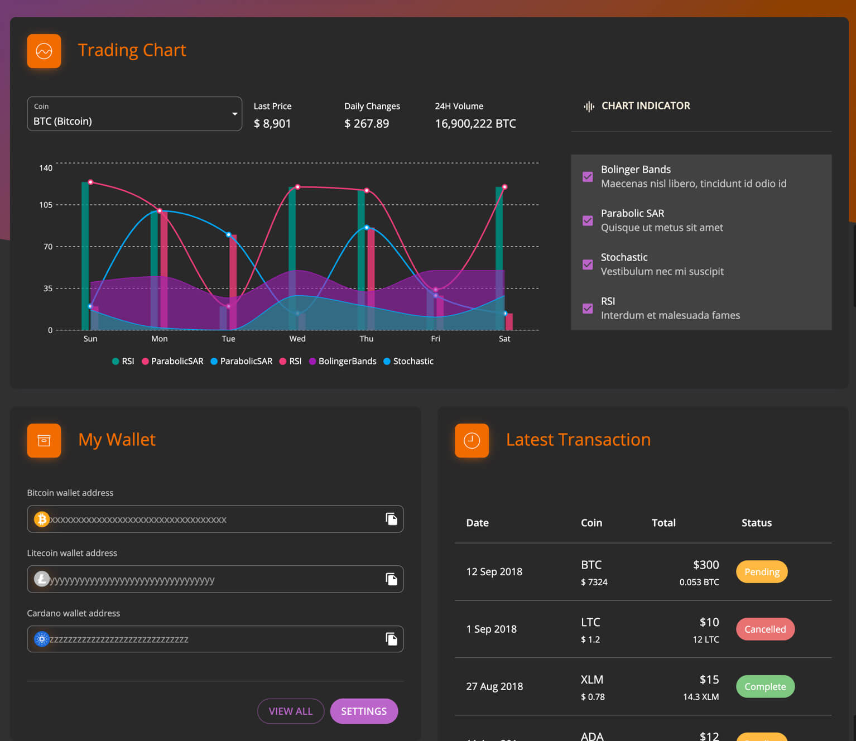Toggle BolingerBands series in chart legend
This screenshot has height=741, width=856.
coord(343,362)
